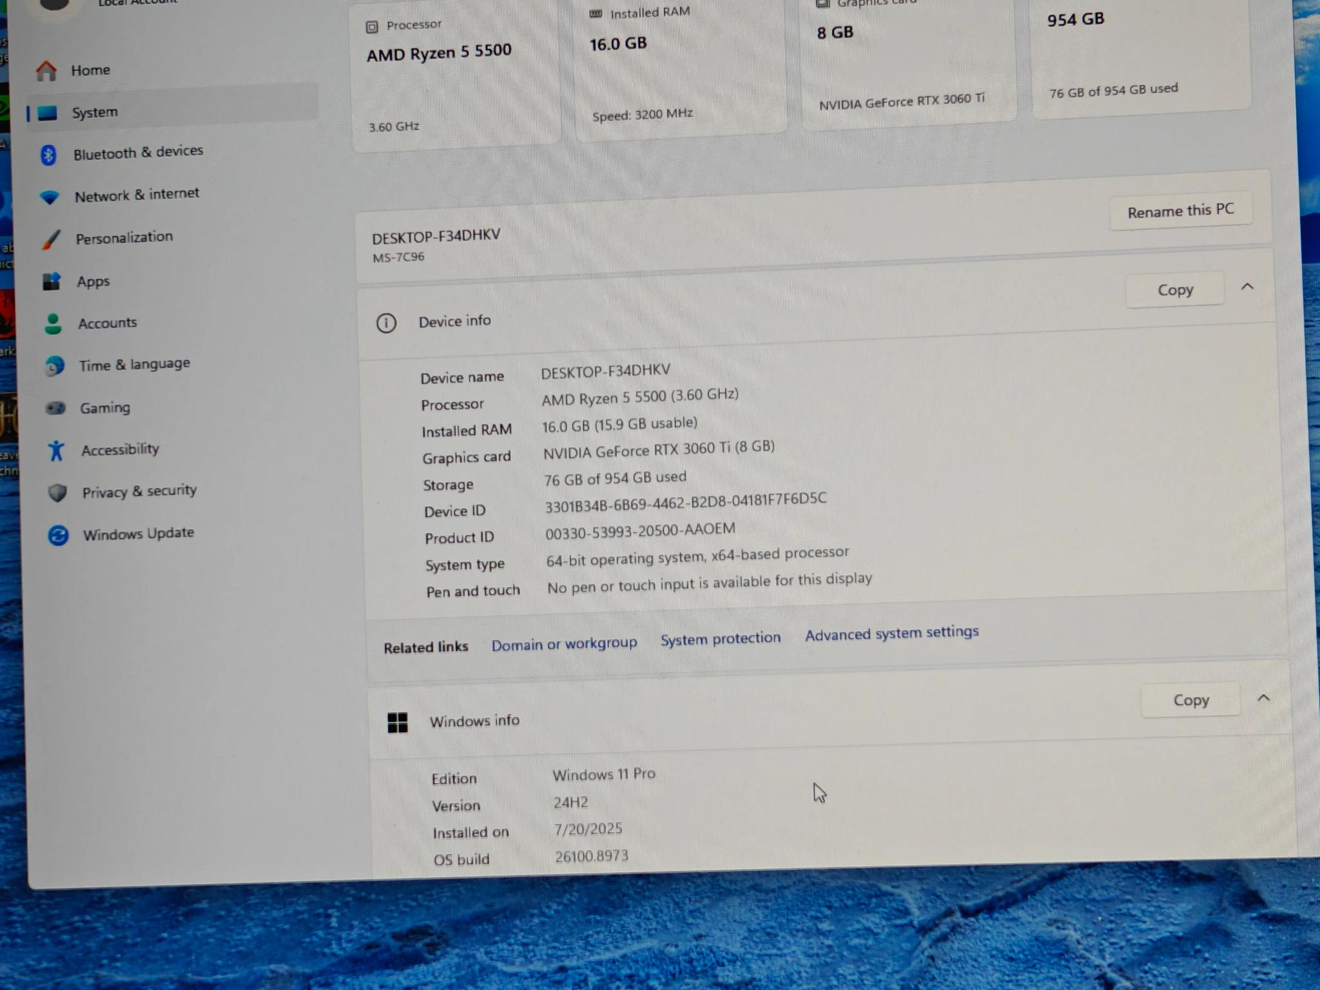Open Advanced system settings link
The height and width of the screenshot is (990, 1320).
pos(891,633)
